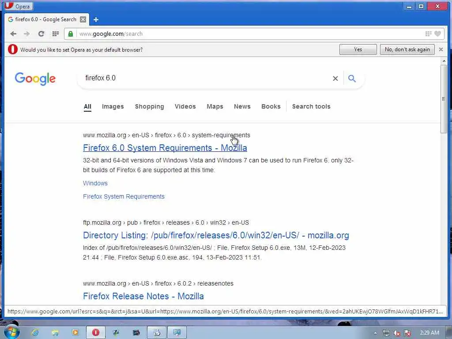This screenshot has height=339, width=452.
Task: Click the ftp.mozilla.org breadcrumb path
Action: pos(166,222)
